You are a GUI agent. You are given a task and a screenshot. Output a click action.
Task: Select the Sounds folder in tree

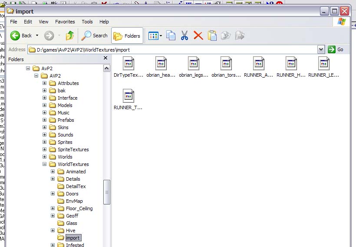[66, 135]
